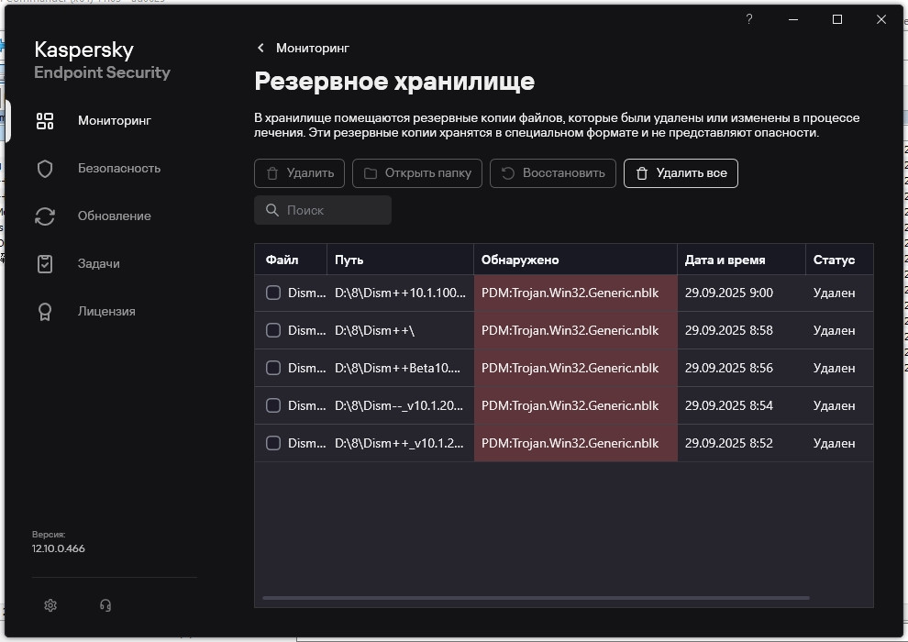Open support via the headset icon
The width and height of the screenshot is (908, 642).
[105, 605]
